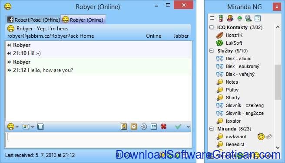The width and height of the screenshot is (285, 163).
Task: Open dropdown arrow beside contact card button
Action: pyautogui.click(x=32, y=127)
